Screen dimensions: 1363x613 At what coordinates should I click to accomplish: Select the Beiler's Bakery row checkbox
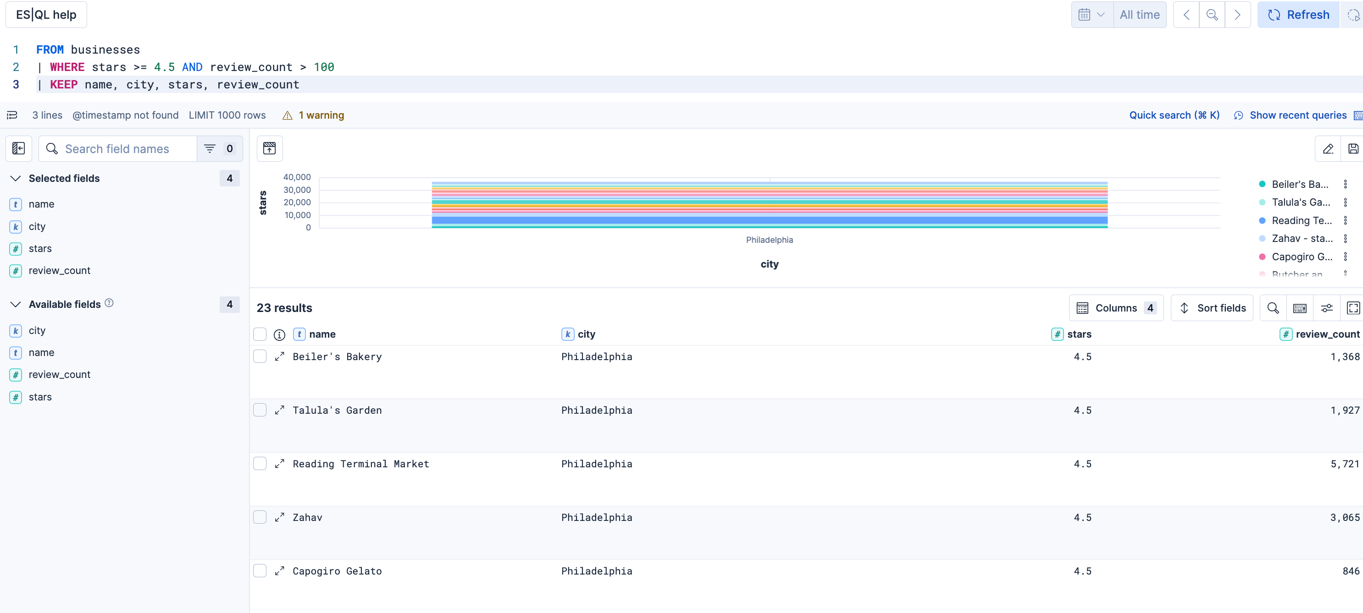(260, 357)
